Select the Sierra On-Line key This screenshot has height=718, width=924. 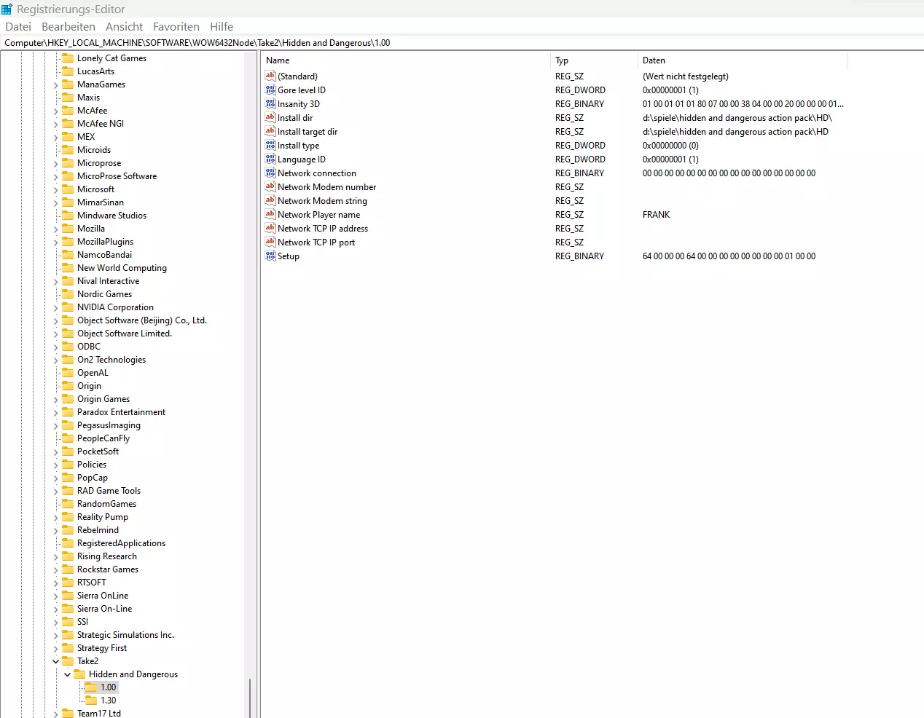pos(104,608)
